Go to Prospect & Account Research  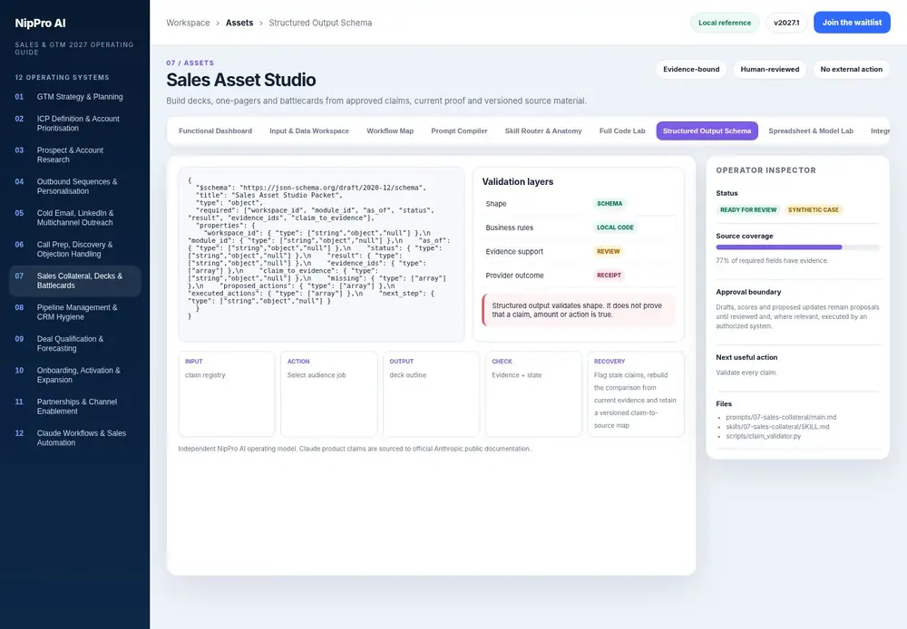(x=74, y=154)
